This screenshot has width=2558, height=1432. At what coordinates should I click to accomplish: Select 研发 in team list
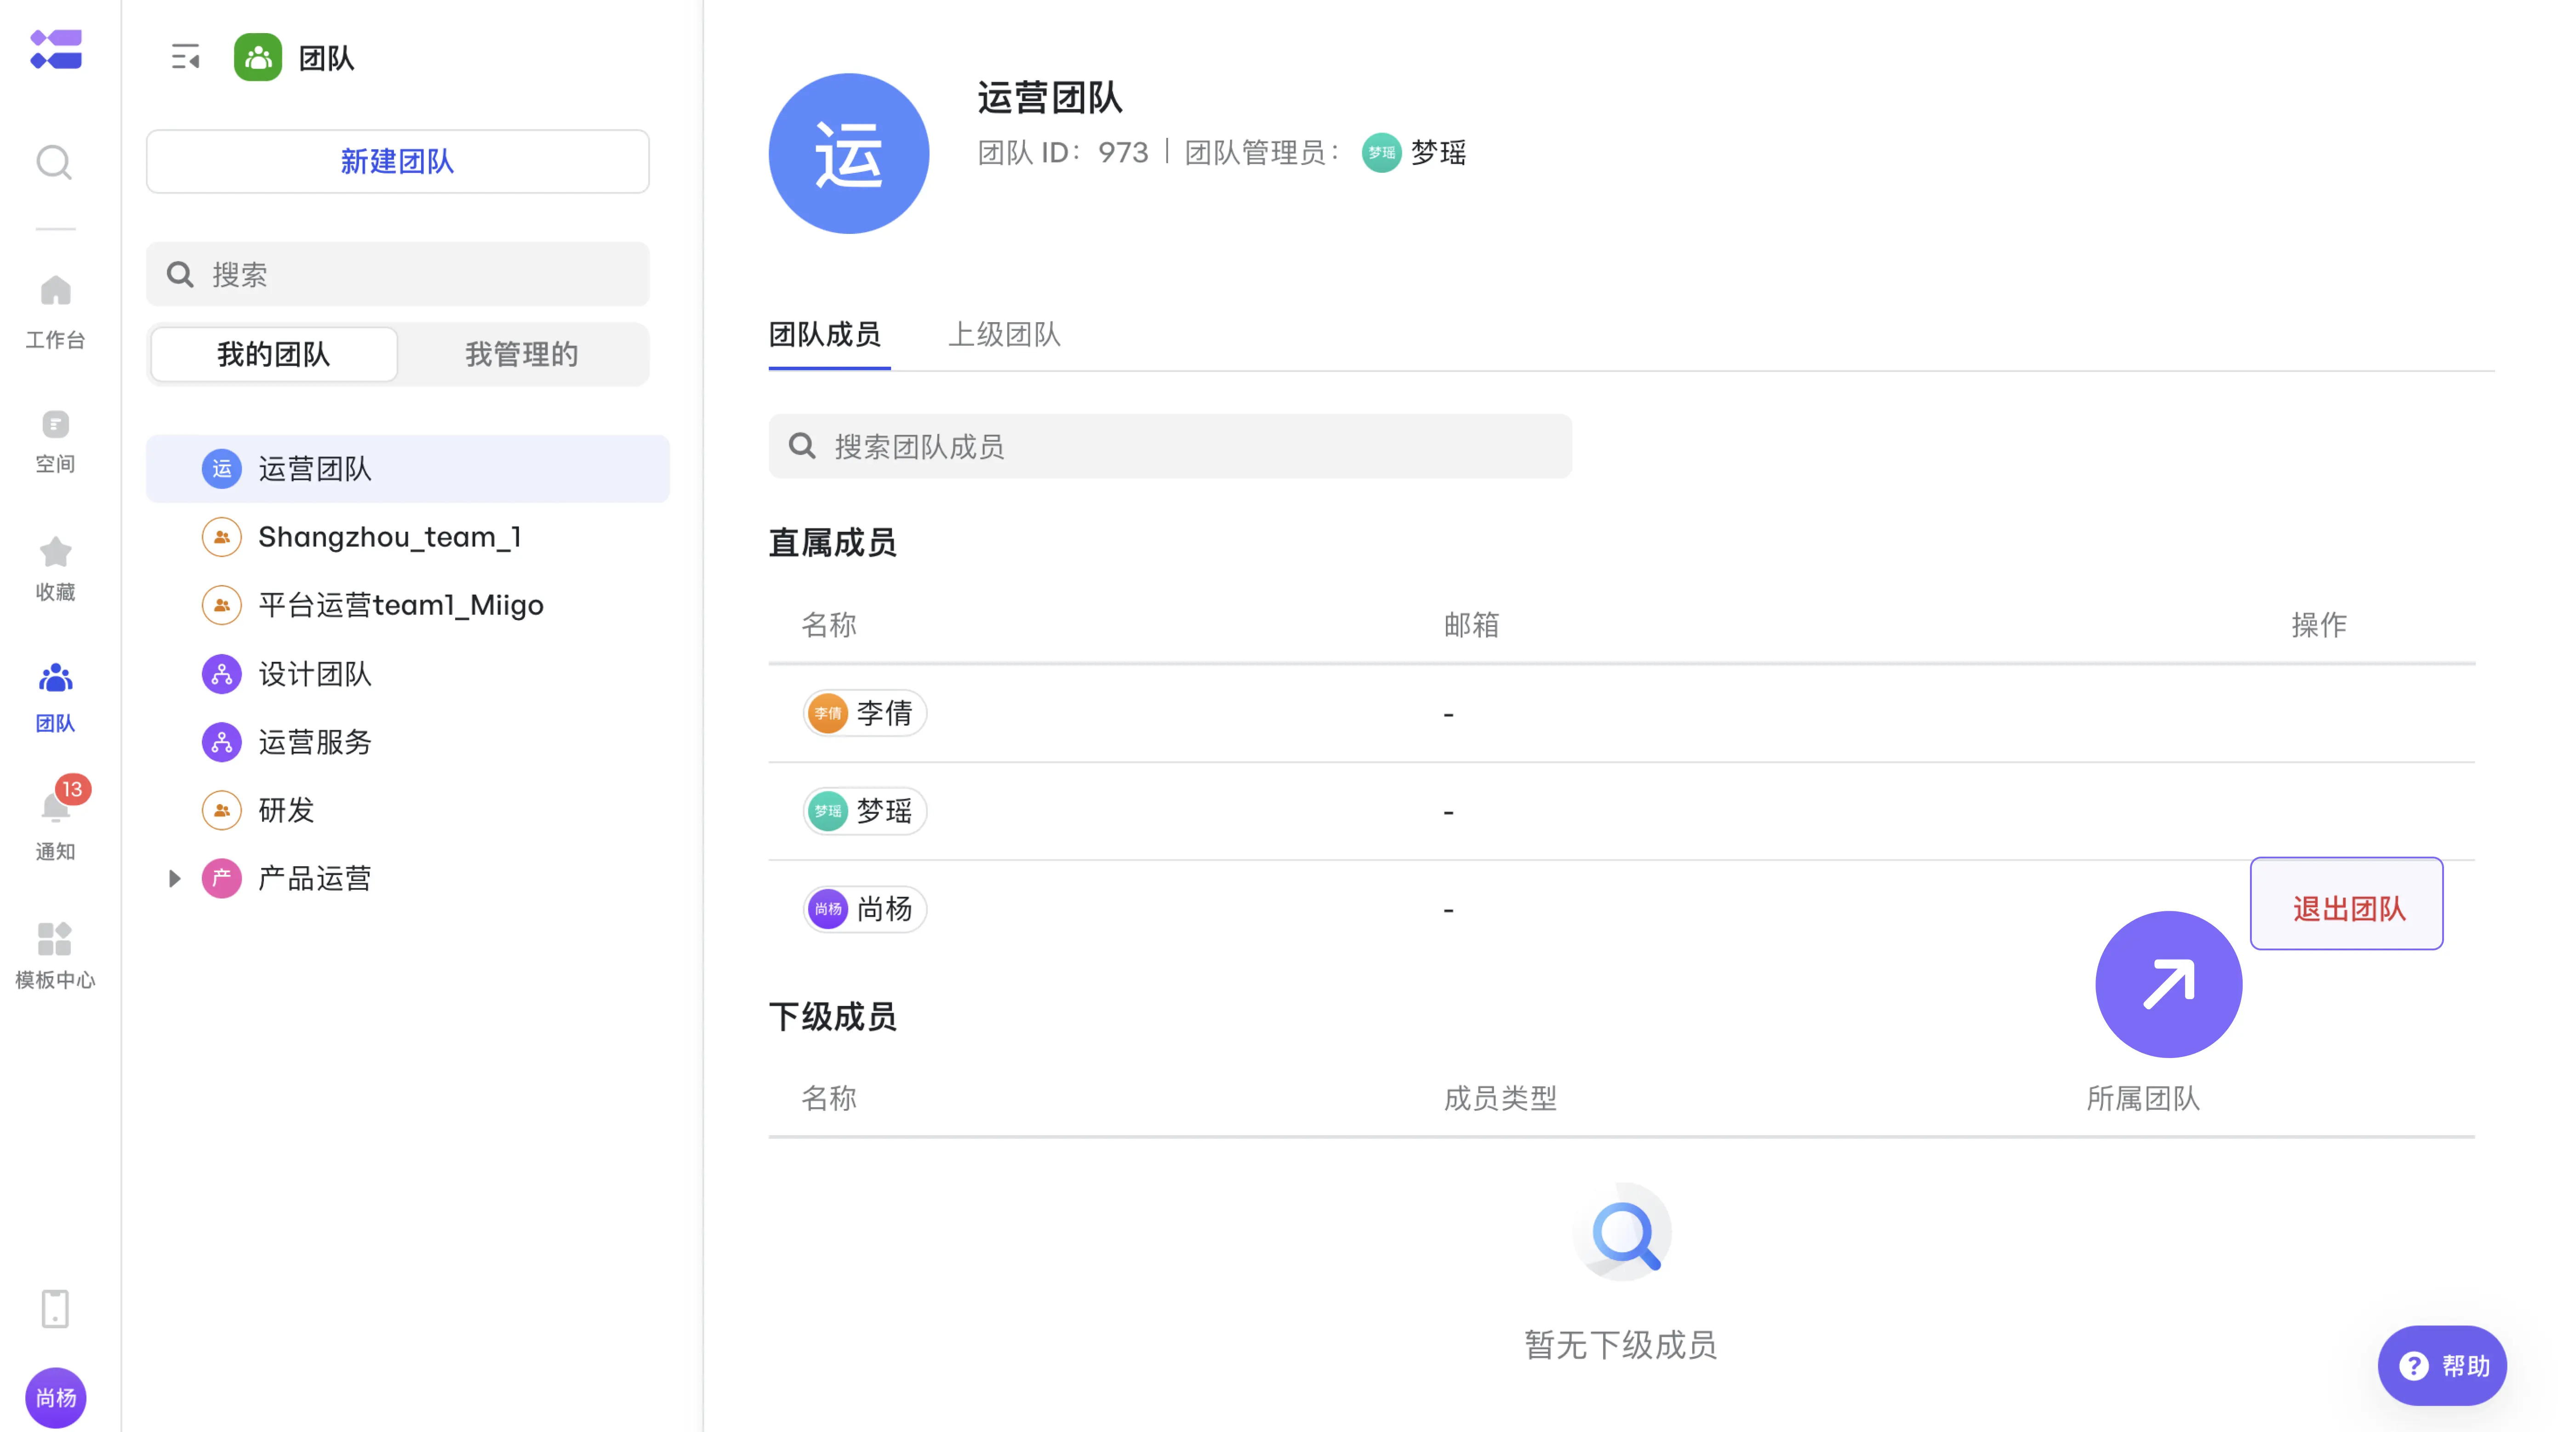(x=408, y=810)
